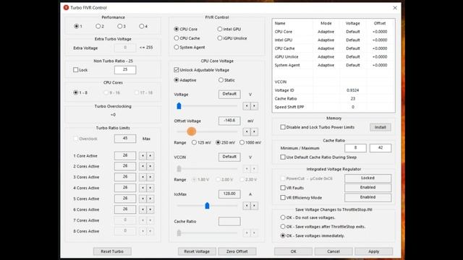Click the Reset Voltage button
The width and height of the screenshot is (463, 260).
[x=197, y=251]
